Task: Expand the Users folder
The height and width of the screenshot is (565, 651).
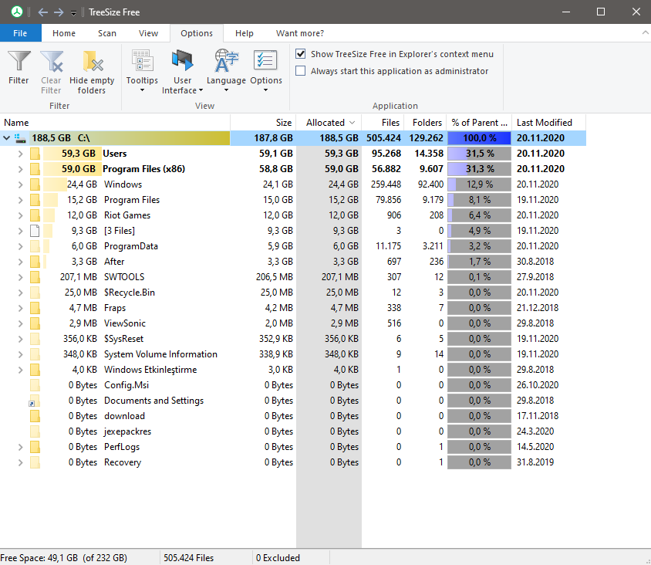Action: [x=20, y=154]
